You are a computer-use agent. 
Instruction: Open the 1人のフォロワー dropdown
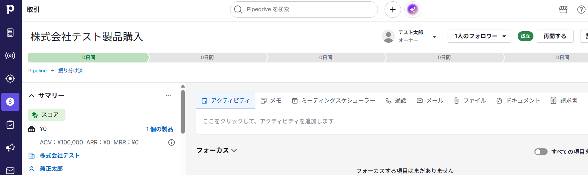point(479,36)
